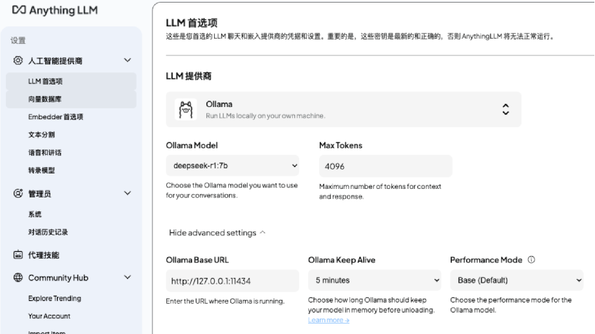
Task: Click the AI provider gear icon
Action: coord(18,61)
